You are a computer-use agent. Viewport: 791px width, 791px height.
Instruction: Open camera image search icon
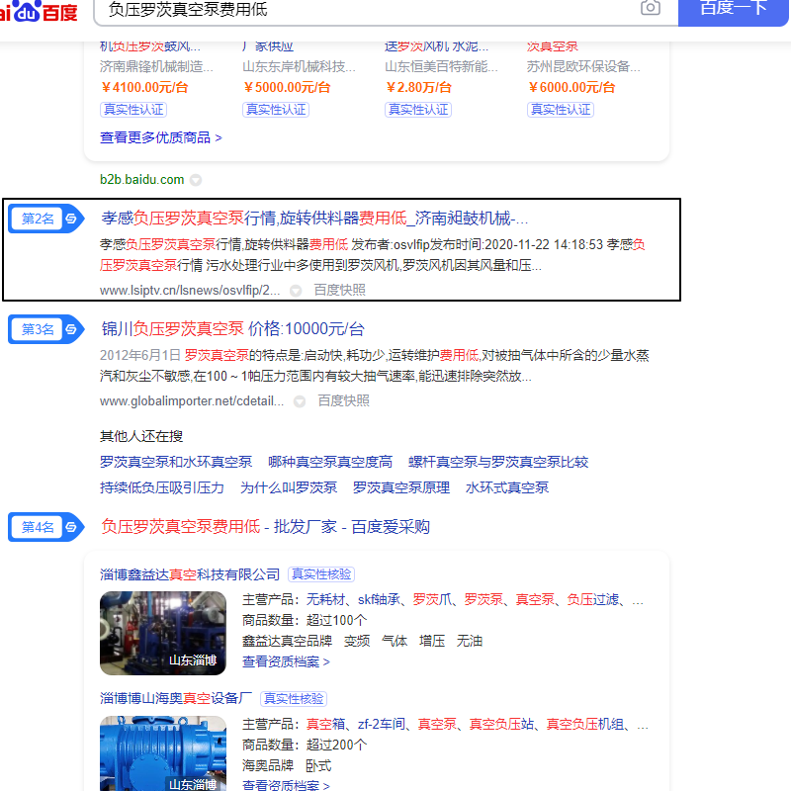651,8
